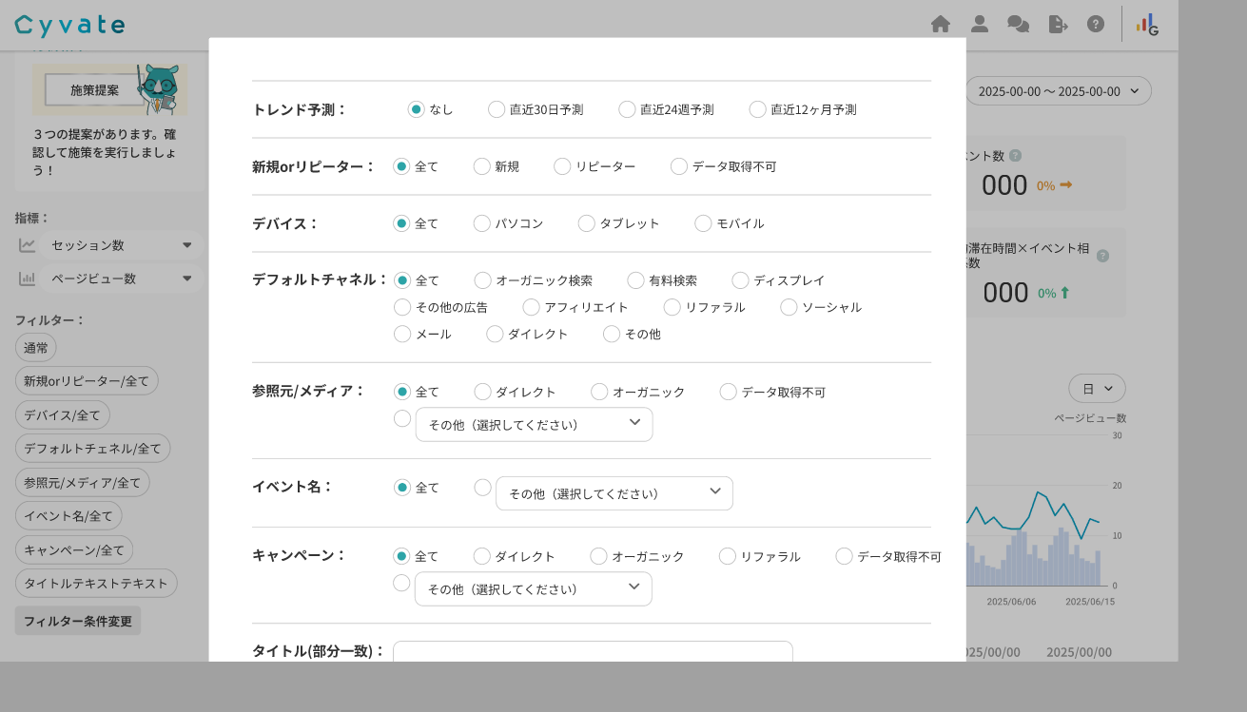Open the help question mark icon
1247x712 pixels.
tap(1096, 24)
